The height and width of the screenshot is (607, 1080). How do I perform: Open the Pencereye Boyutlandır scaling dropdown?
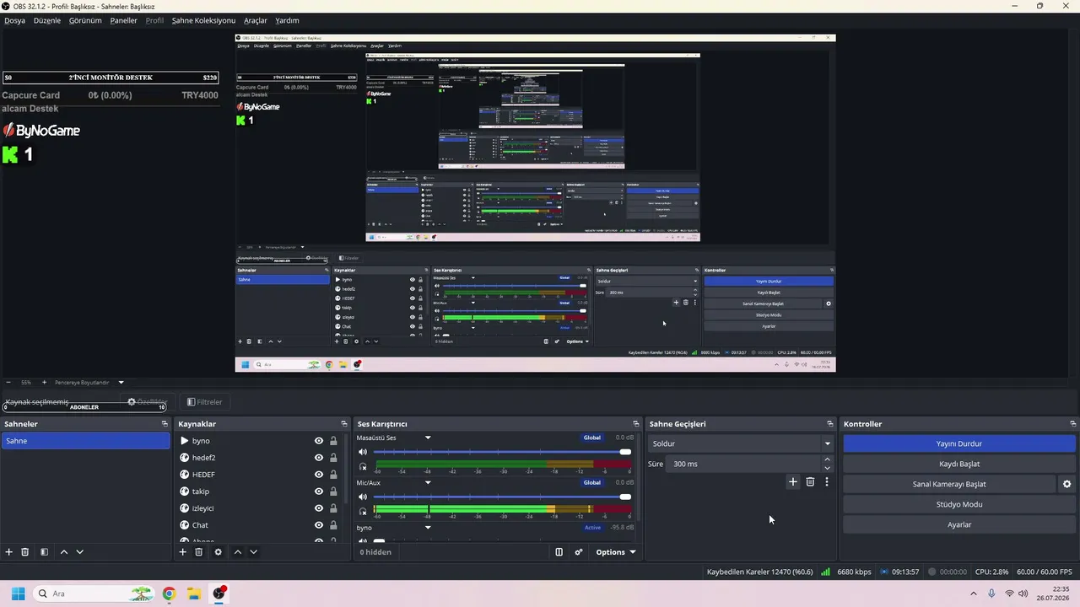[x=89, y=383]
